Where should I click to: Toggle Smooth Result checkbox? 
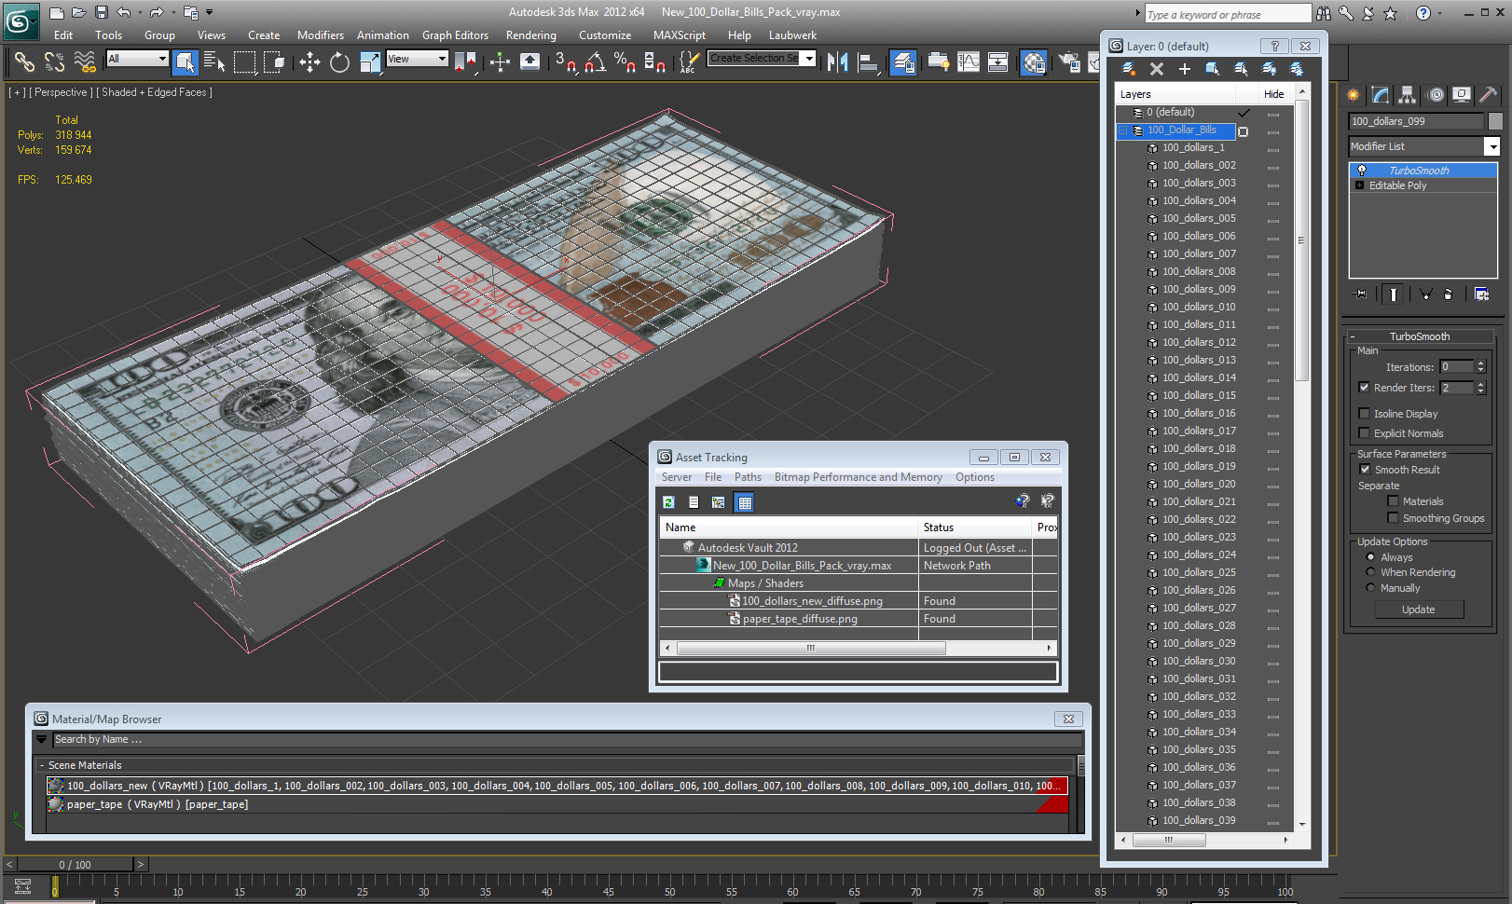click(1365, 470)
